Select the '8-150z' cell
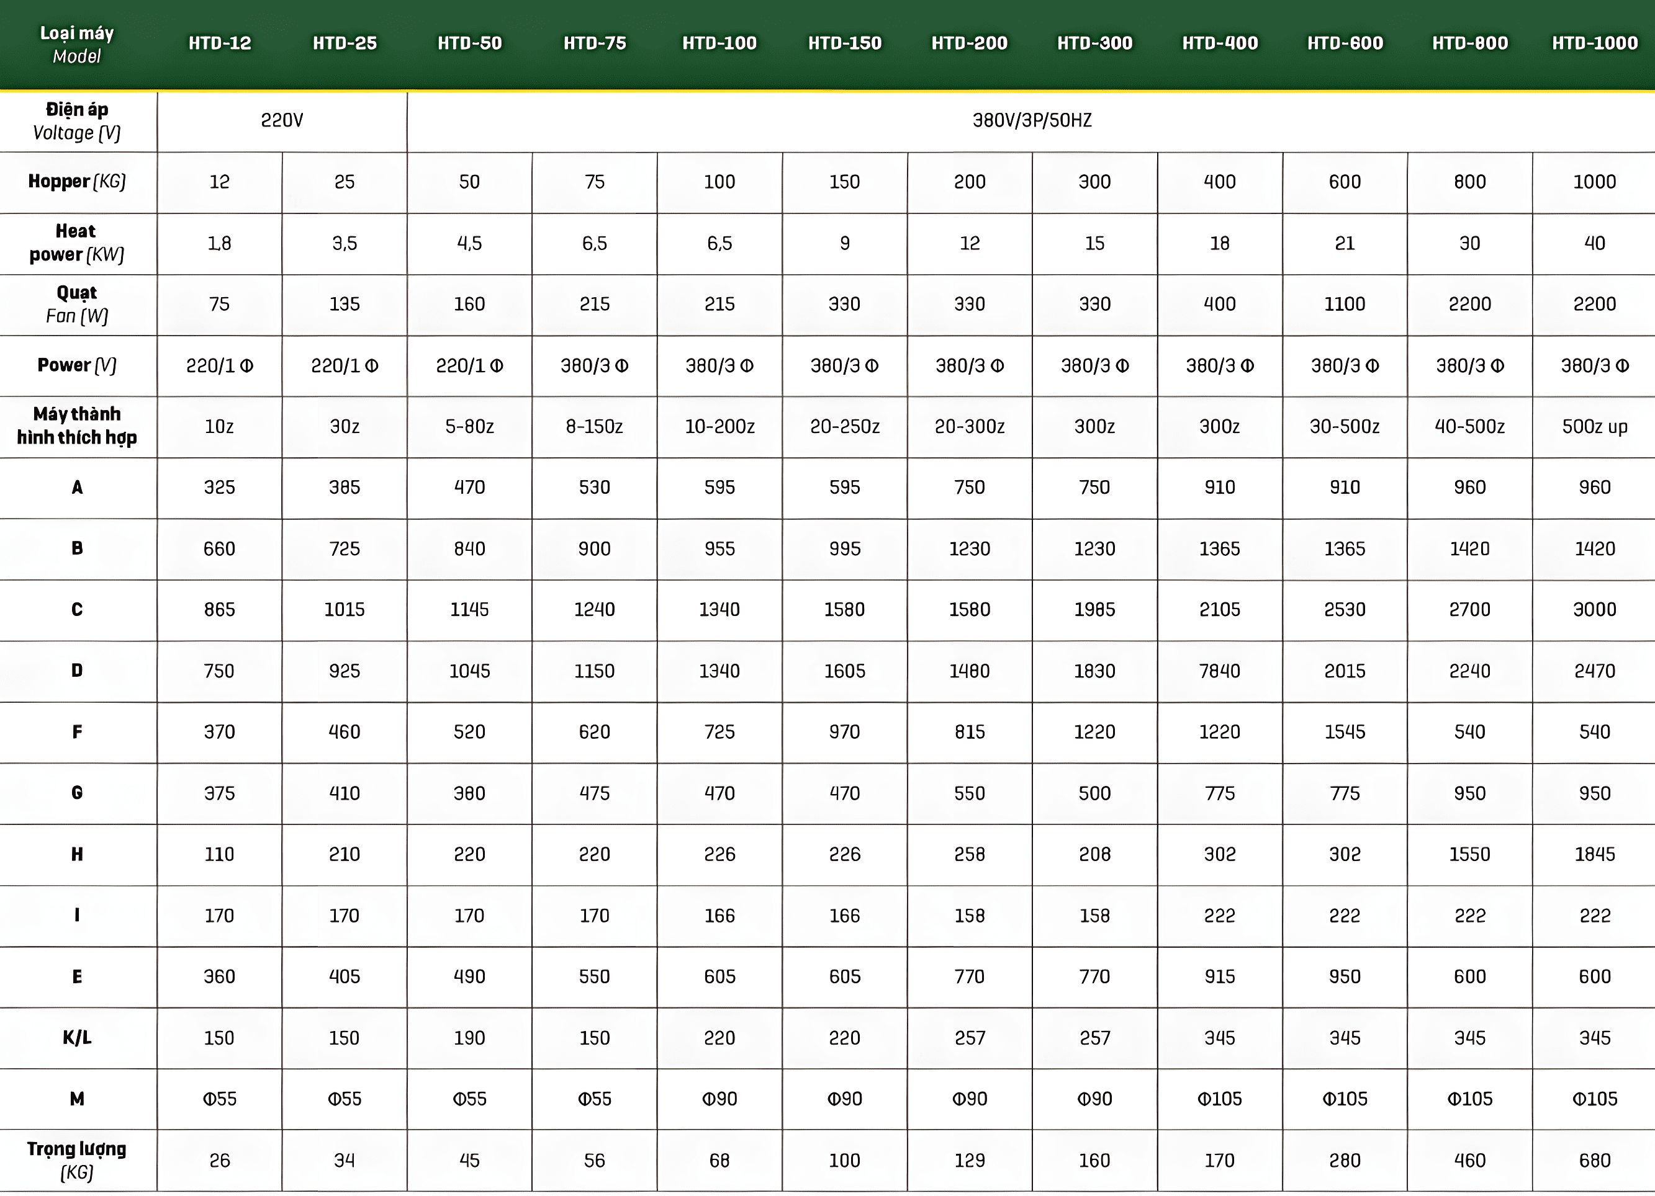 [x=595, y=427]
